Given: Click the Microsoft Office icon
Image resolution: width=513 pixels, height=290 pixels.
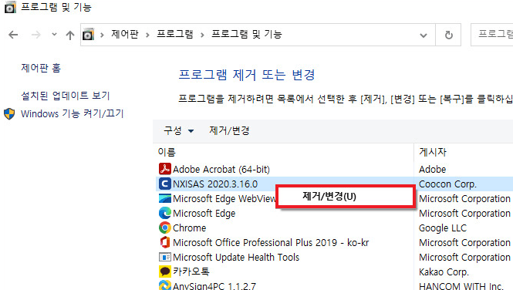Looking at the screenshot, I should pyautogui.click(x=165, y=242).
